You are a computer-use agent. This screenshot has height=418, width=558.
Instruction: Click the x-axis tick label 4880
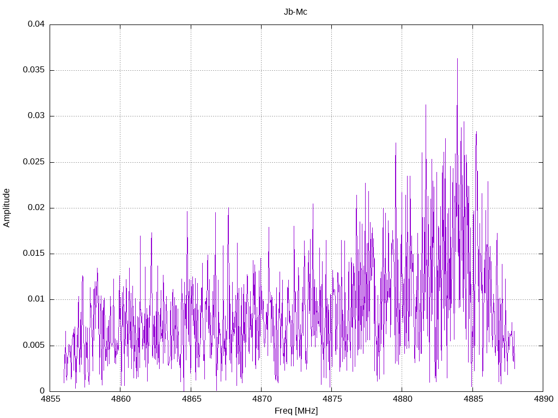tap(402, 399)
